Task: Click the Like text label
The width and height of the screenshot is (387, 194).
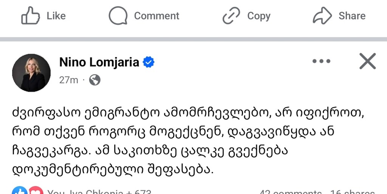Action: (56, 16)
